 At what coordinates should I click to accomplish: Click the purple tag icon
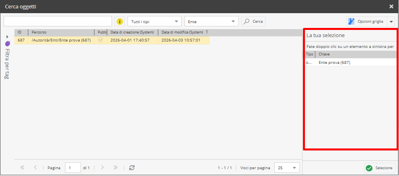(x=7, y=44)
